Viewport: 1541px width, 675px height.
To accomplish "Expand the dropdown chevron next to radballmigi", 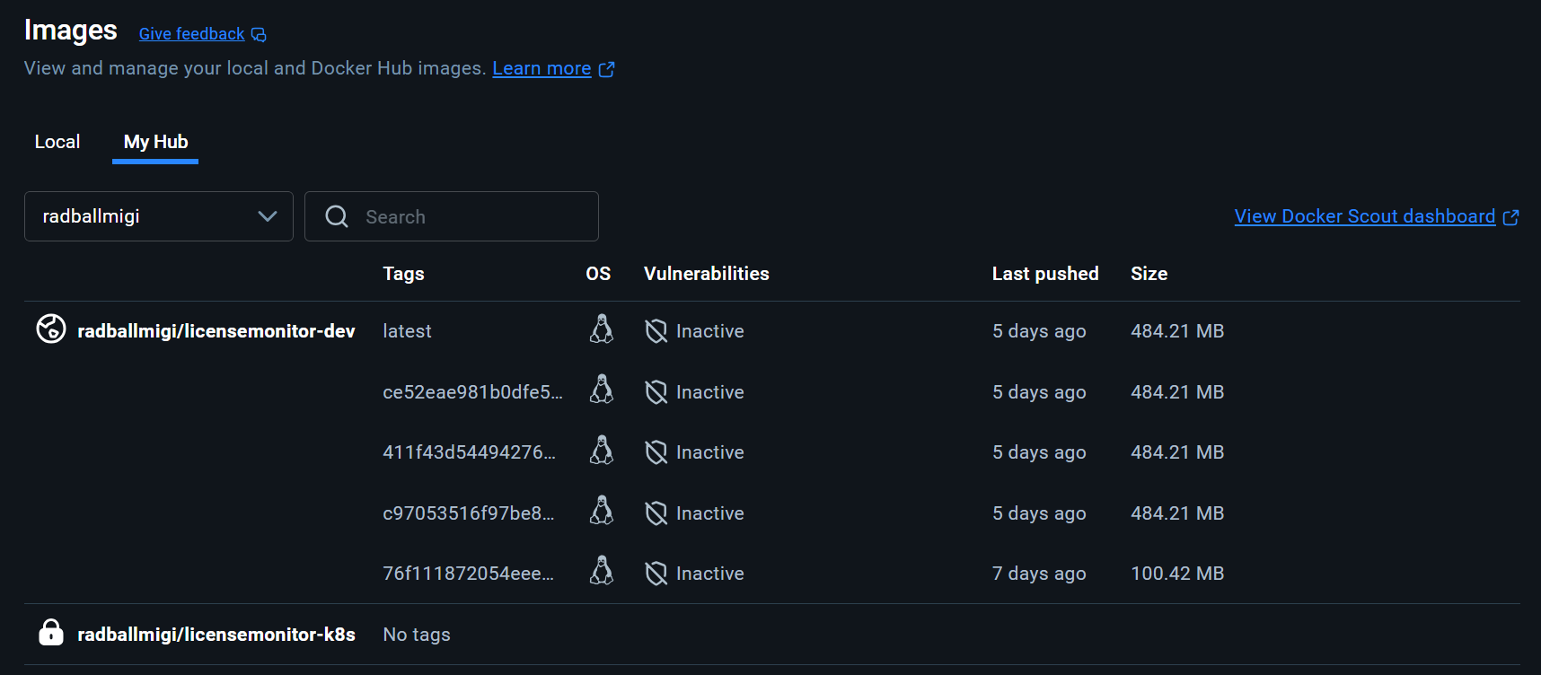I will [267, 216].
